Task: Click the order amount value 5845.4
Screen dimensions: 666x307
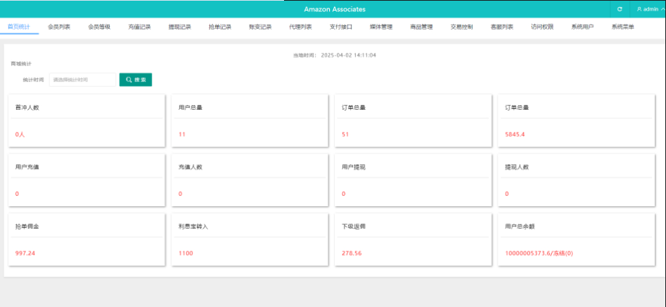Action: coord(514,134)
